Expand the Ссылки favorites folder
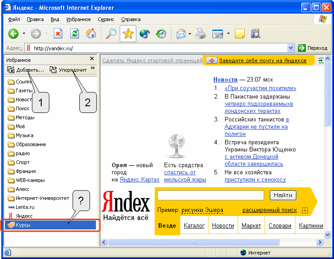Viewport: 334px width, 259px height. (x=20, y=82)
